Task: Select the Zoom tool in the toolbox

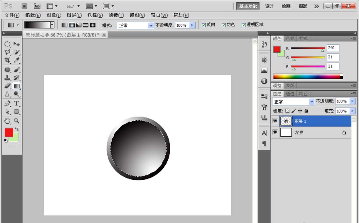Action: coord(17,121)
